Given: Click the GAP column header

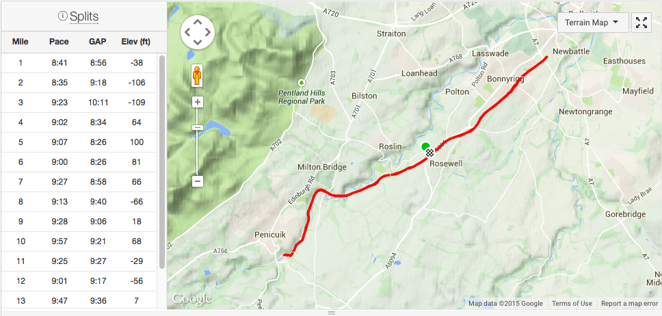Looking at the screenshot, I should (98, 42).
